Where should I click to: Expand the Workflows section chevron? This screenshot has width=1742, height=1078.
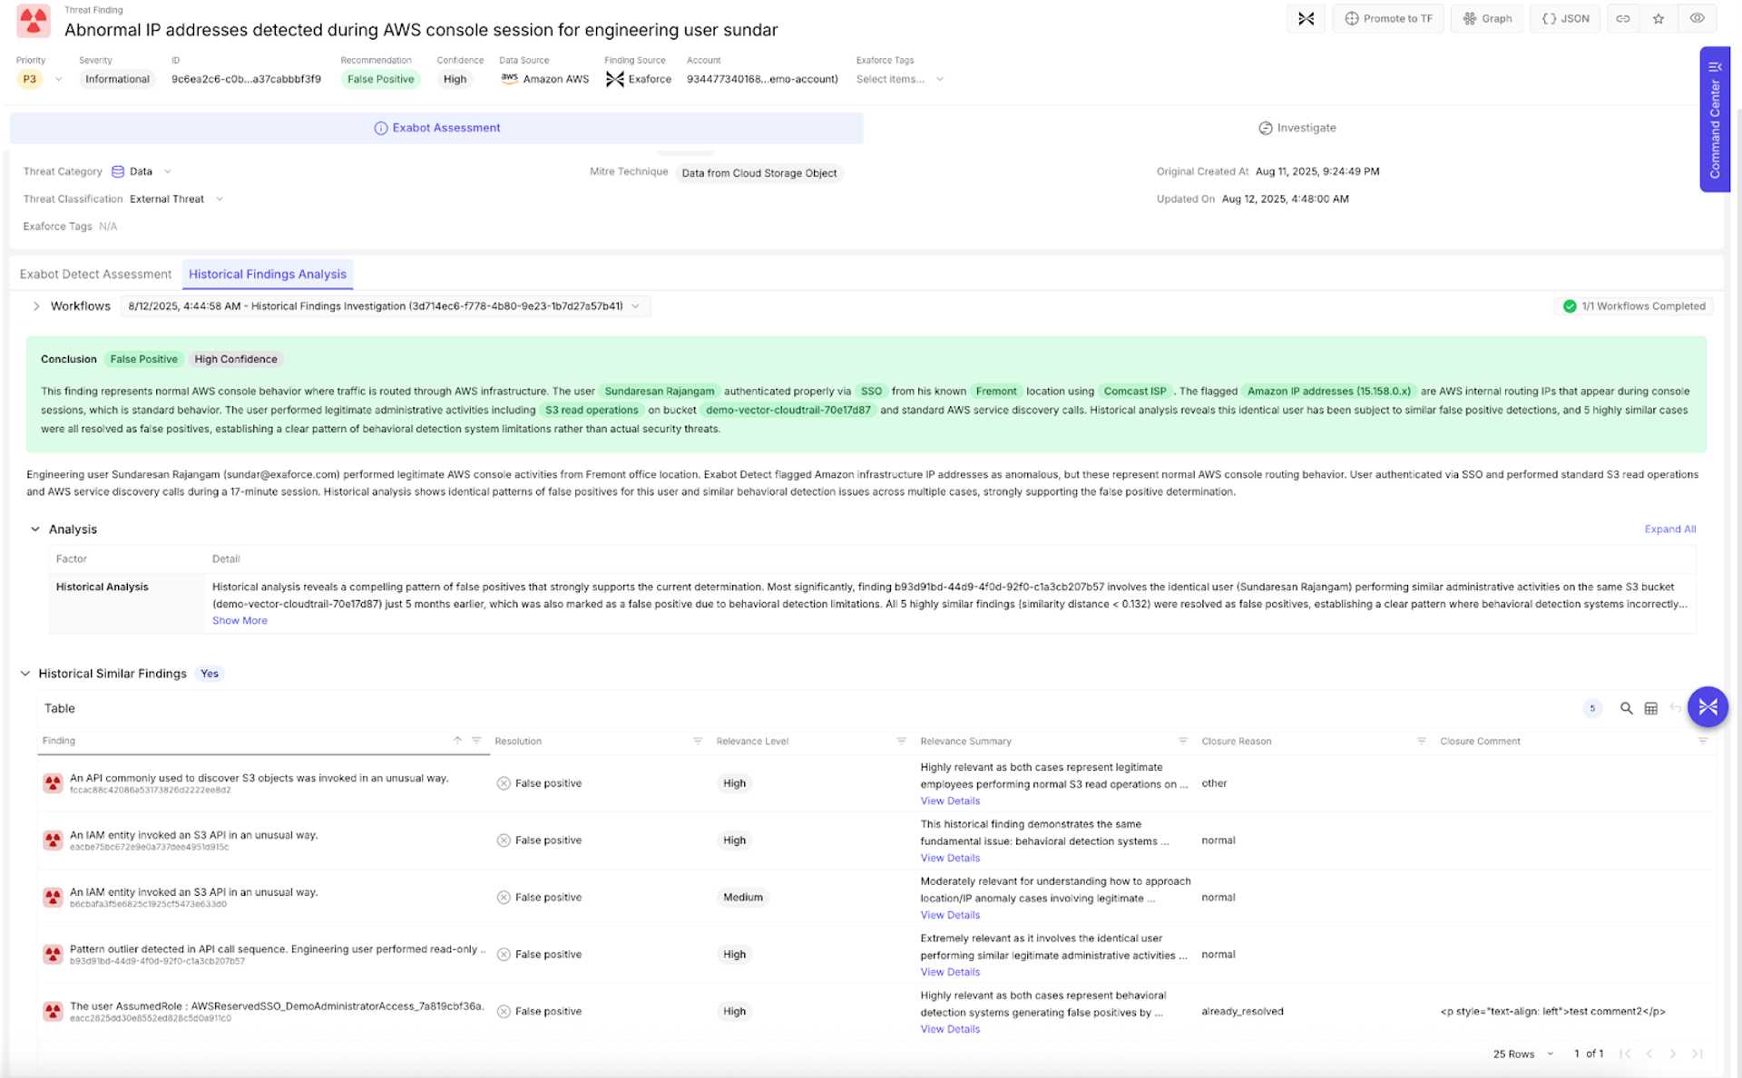[x=36, y=306]
